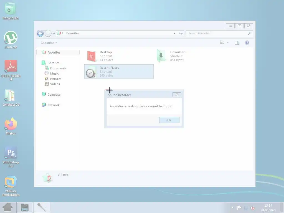Select Libraries in the navigation pane
This screenshot has height=213, width=284.
[x=50, y=63]
